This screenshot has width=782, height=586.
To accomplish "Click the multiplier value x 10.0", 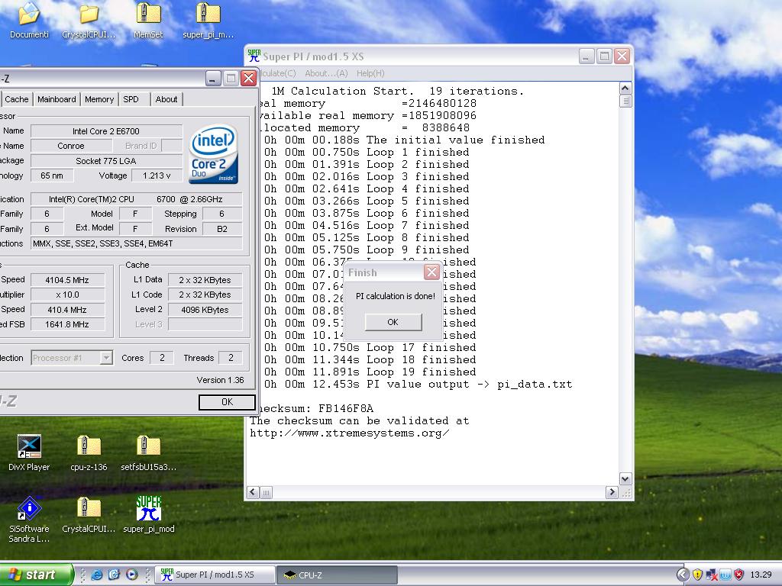I will point(67,295).
